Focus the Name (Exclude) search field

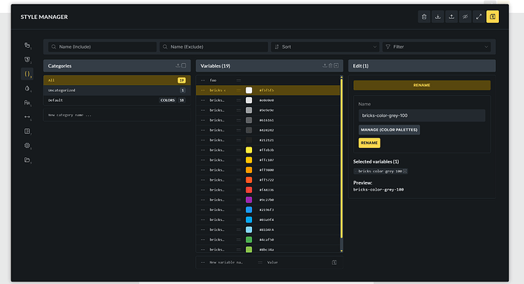click(x=214, y=47)
